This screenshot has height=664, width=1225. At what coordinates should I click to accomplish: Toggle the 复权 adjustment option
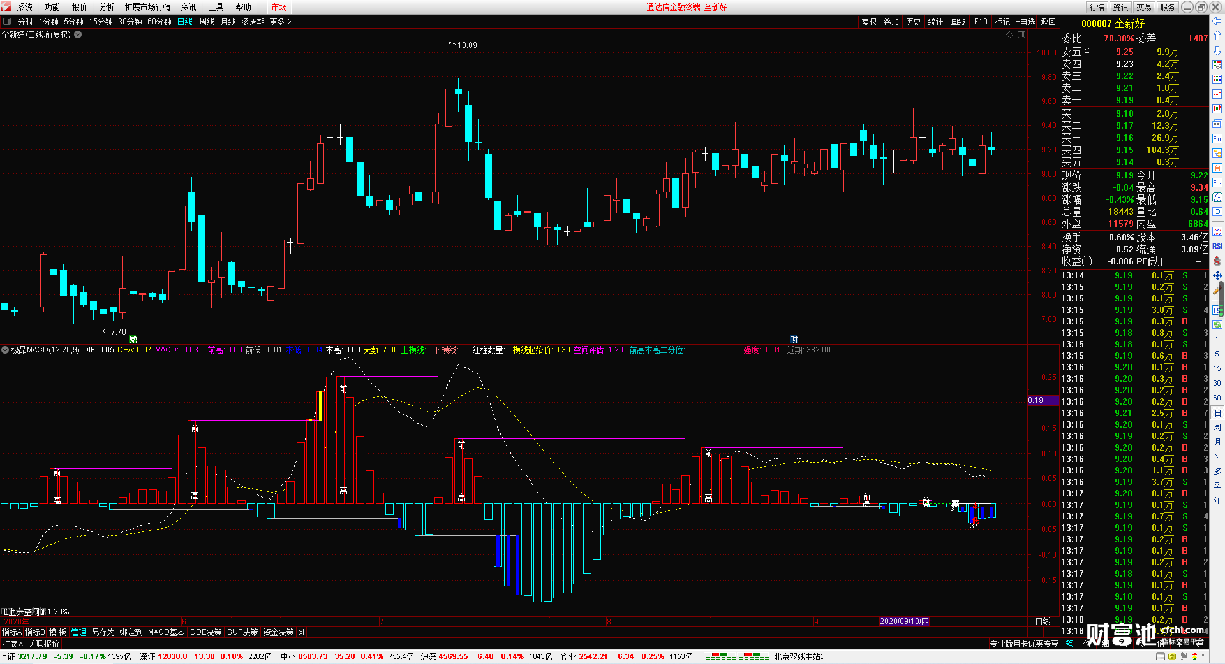(870, 22)
